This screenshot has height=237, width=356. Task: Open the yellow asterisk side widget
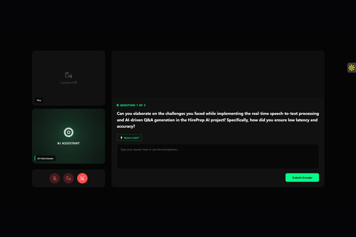click(x=352, y=68)
